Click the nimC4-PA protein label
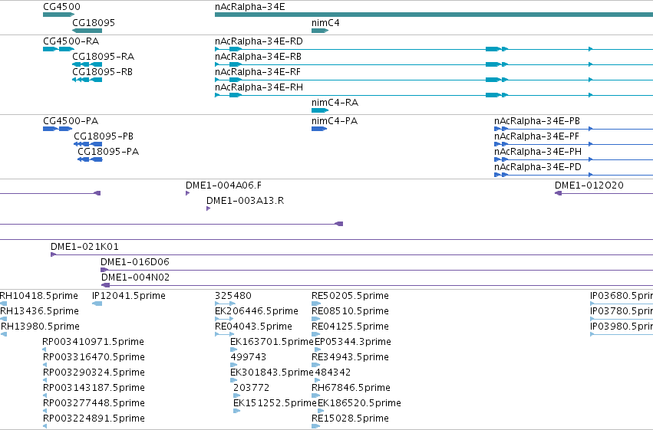The height and width of the screenshot is (430, 653). (335, 121)
